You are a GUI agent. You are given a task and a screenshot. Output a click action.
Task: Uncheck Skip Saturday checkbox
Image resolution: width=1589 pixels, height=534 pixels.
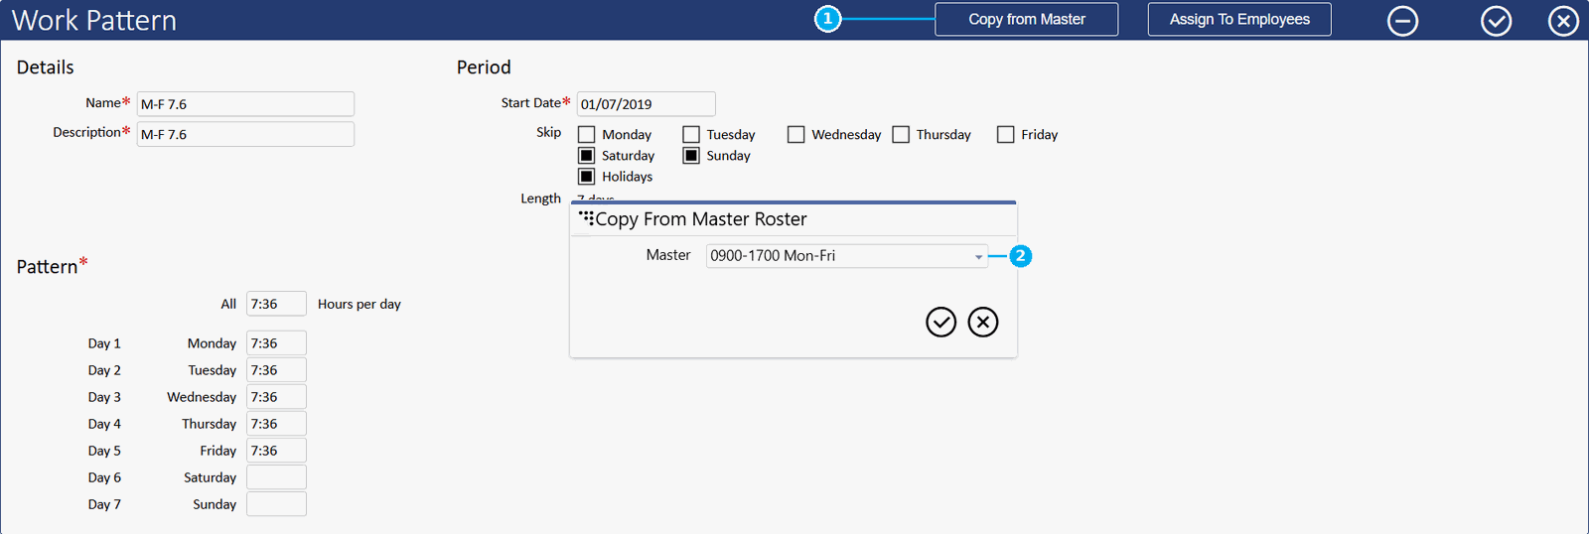point(587,155)
